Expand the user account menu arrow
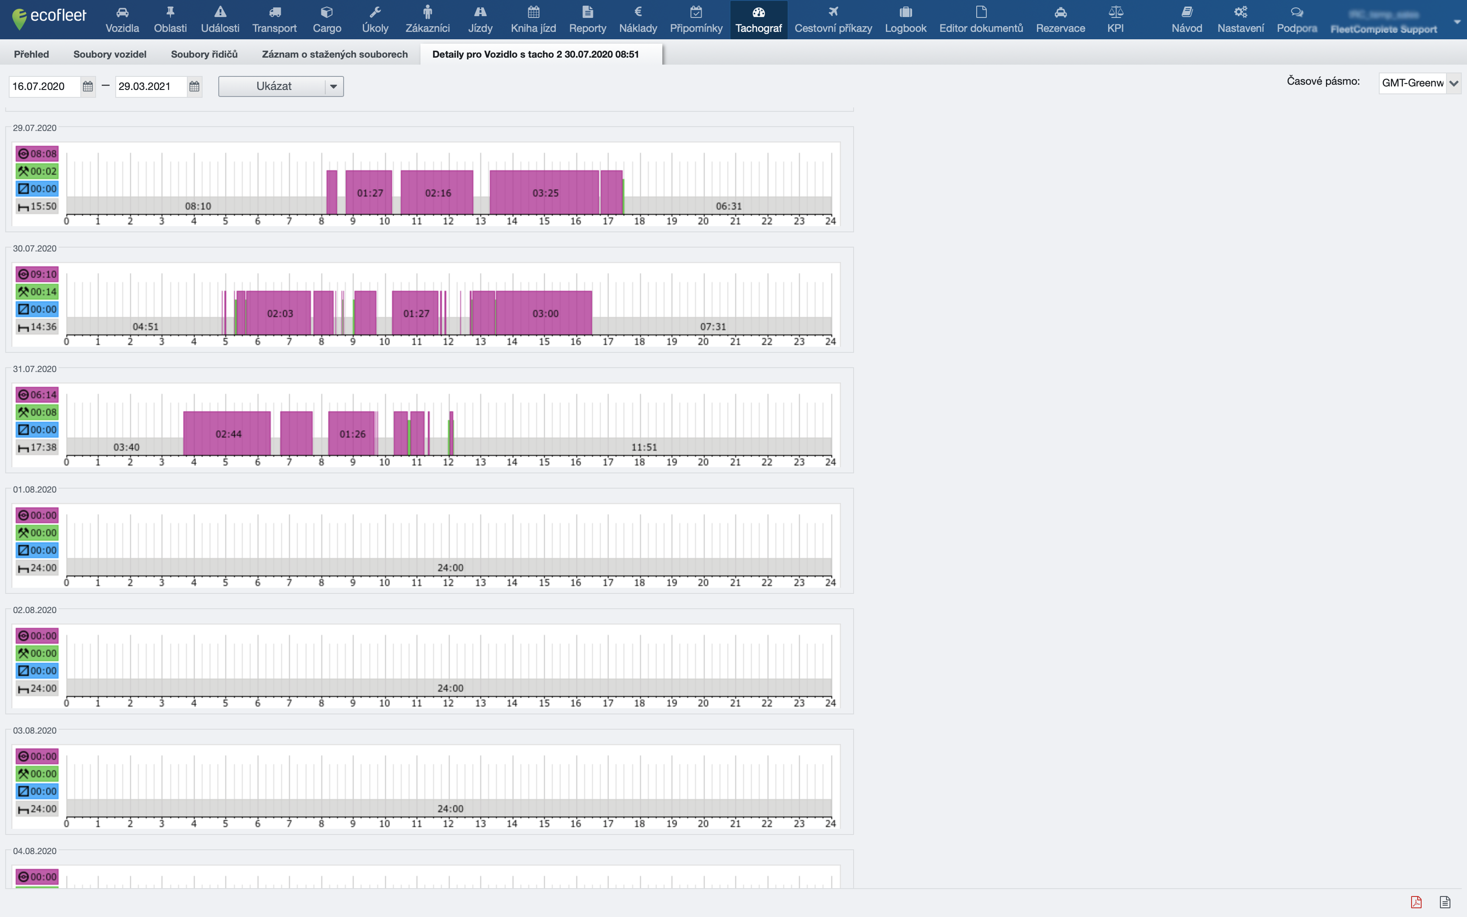 click(1457, 21)
